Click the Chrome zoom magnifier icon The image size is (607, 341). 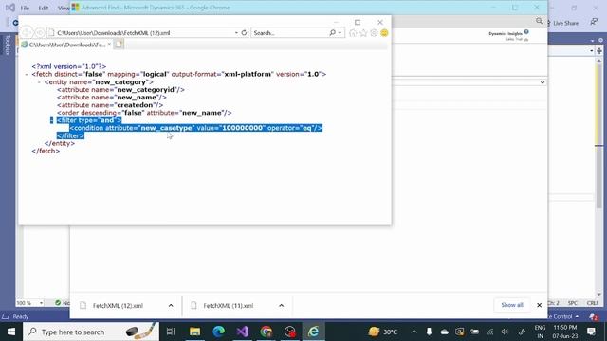pos(539,21)
